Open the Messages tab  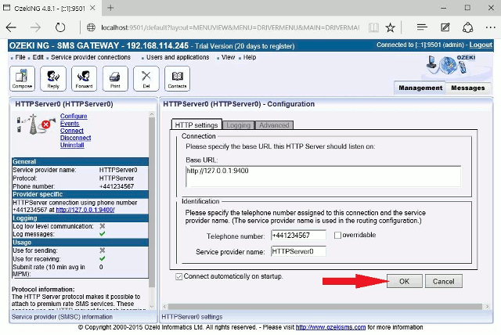[x=468, y=88]
